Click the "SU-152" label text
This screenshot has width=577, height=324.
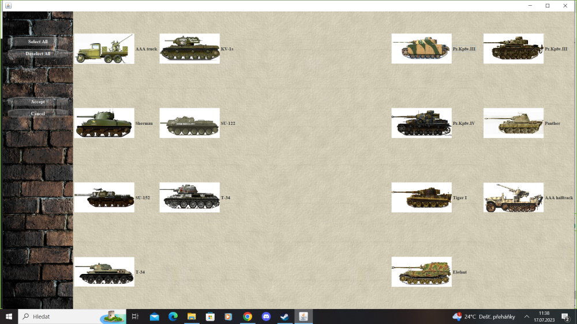click(x=143, y=198)
